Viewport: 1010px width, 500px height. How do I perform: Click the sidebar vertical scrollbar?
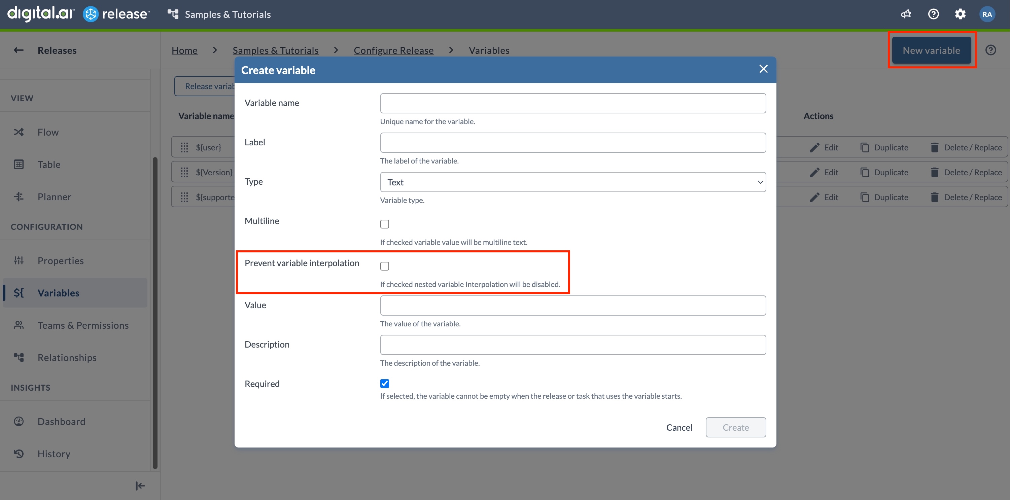155,313
